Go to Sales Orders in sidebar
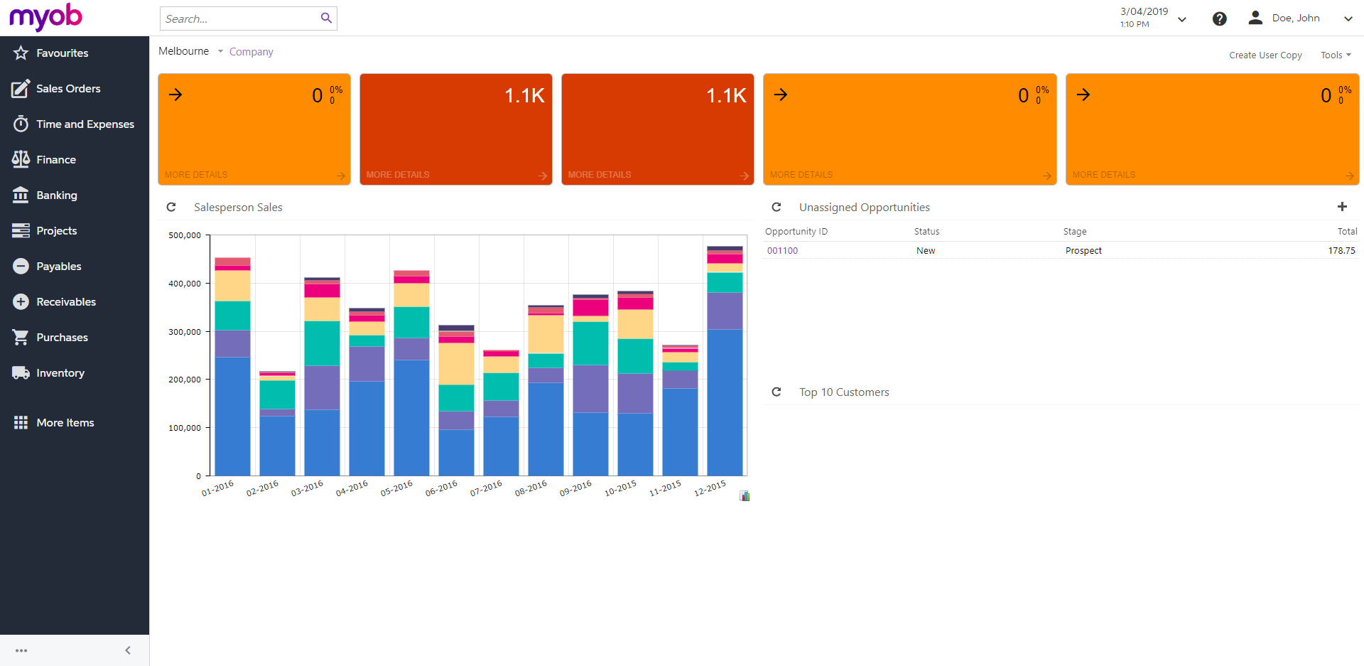 [68, 89]
